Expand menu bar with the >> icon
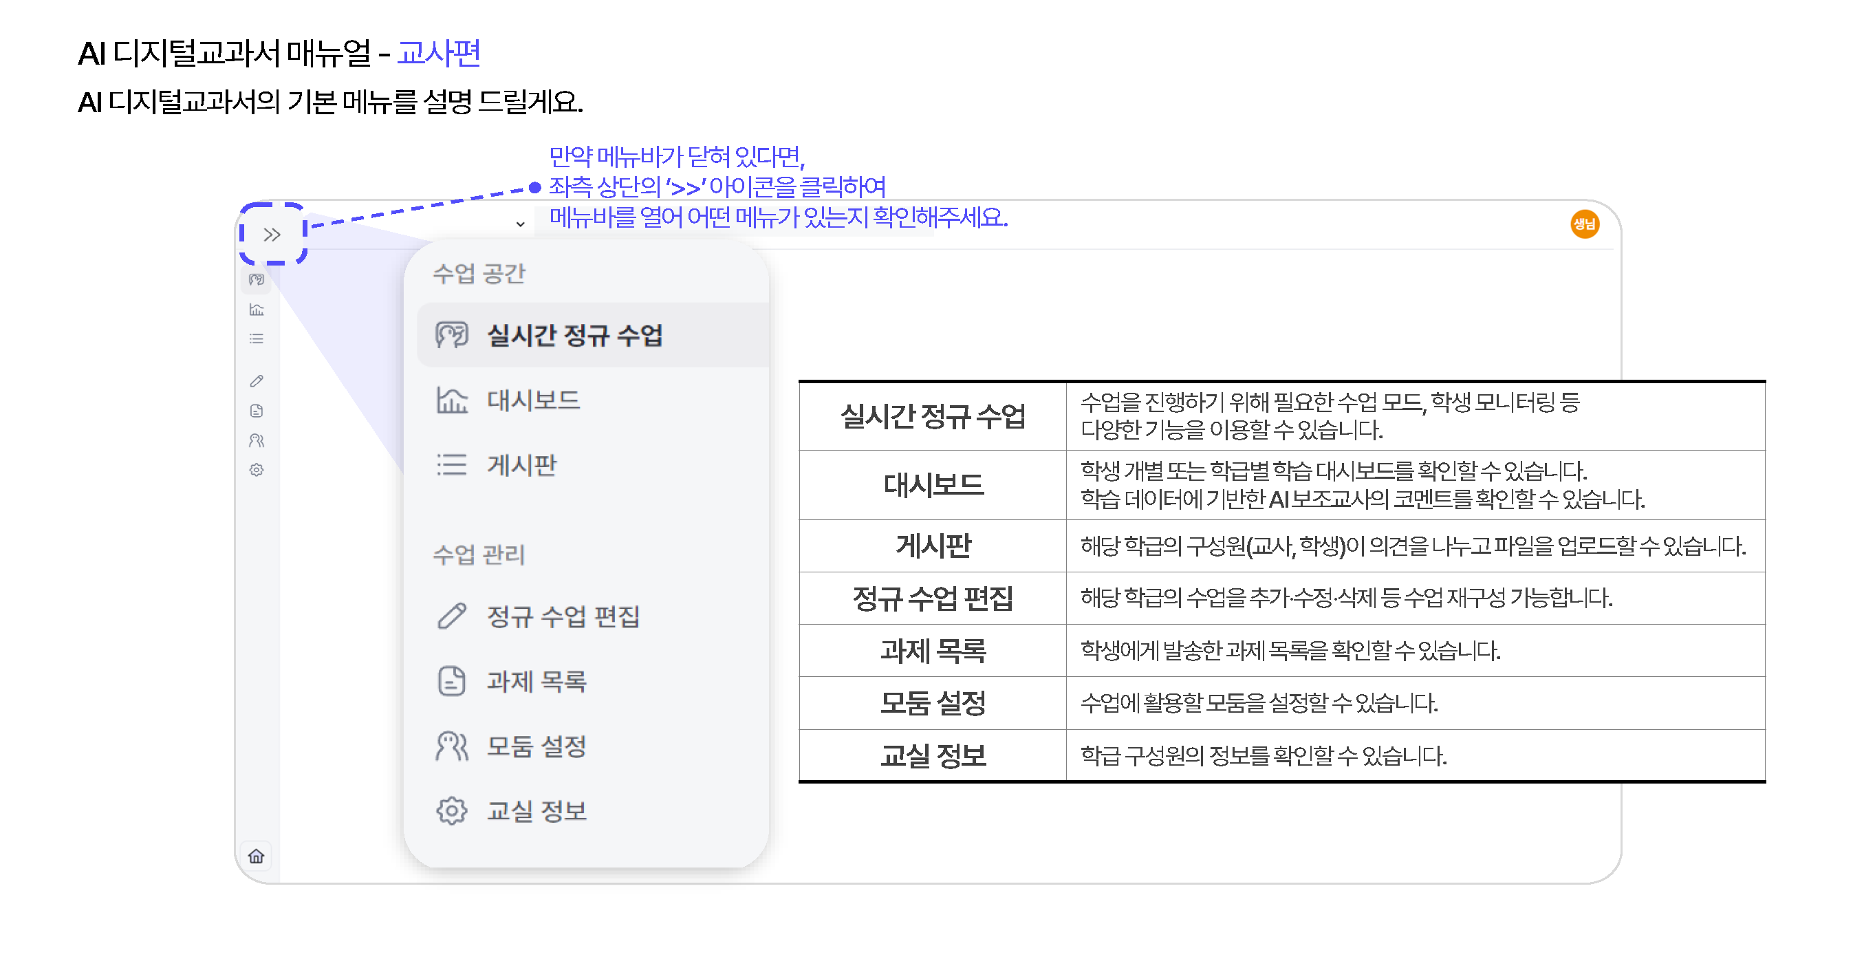Viewport: 1853px width, 970px height. click(271, 235)
